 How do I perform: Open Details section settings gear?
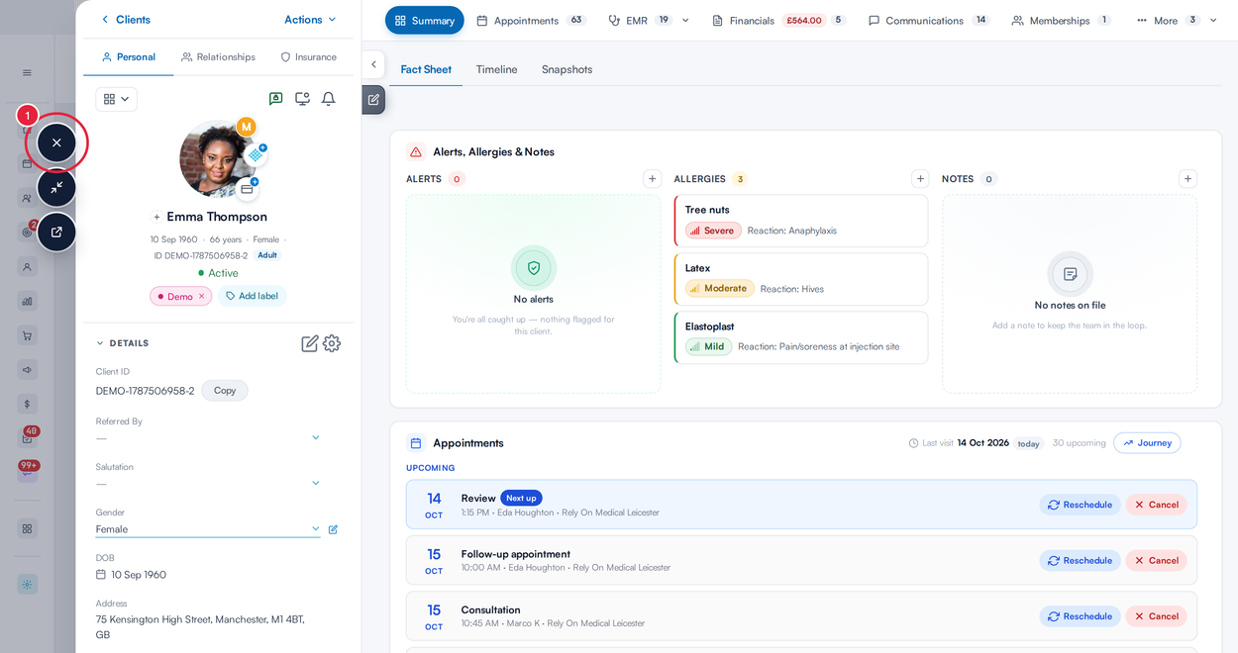point(332,343)
